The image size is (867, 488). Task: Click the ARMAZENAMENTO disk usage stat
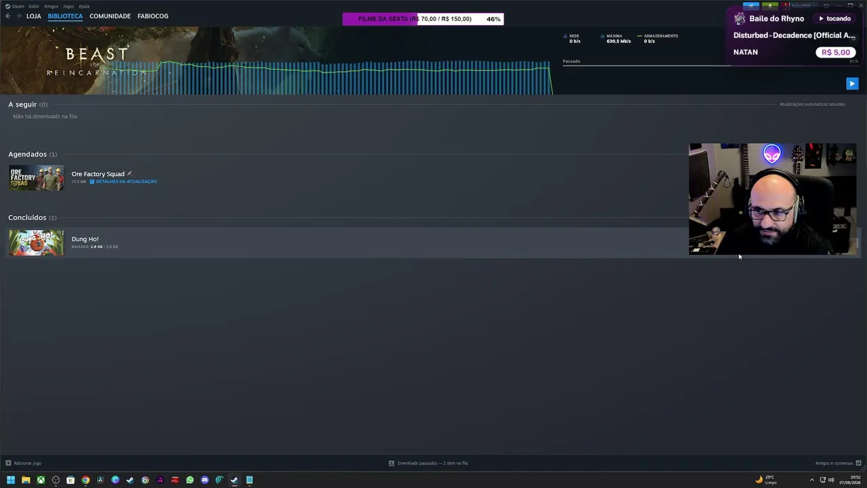tap(658, 39)
